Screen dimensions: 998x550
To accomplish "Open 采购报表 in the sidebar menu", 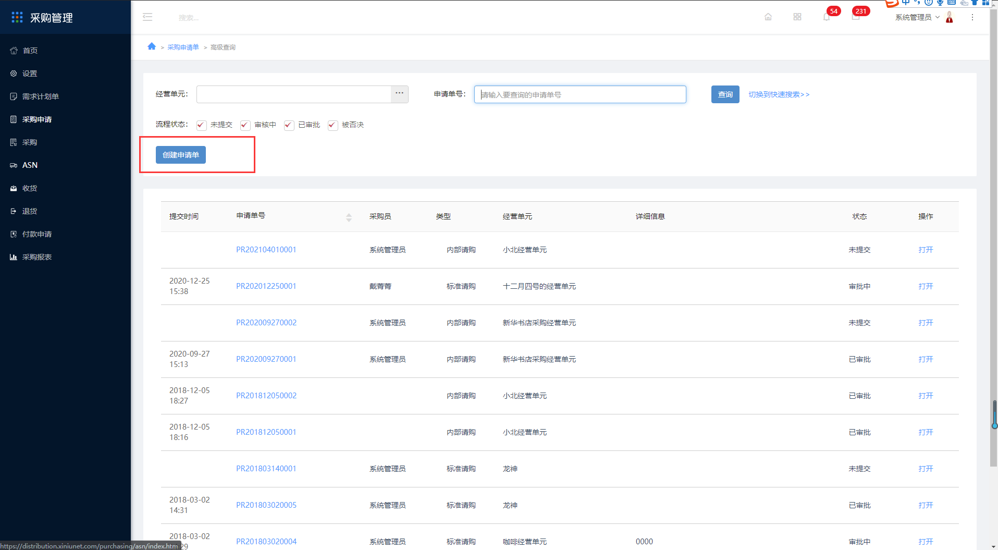I will point(37,257).
